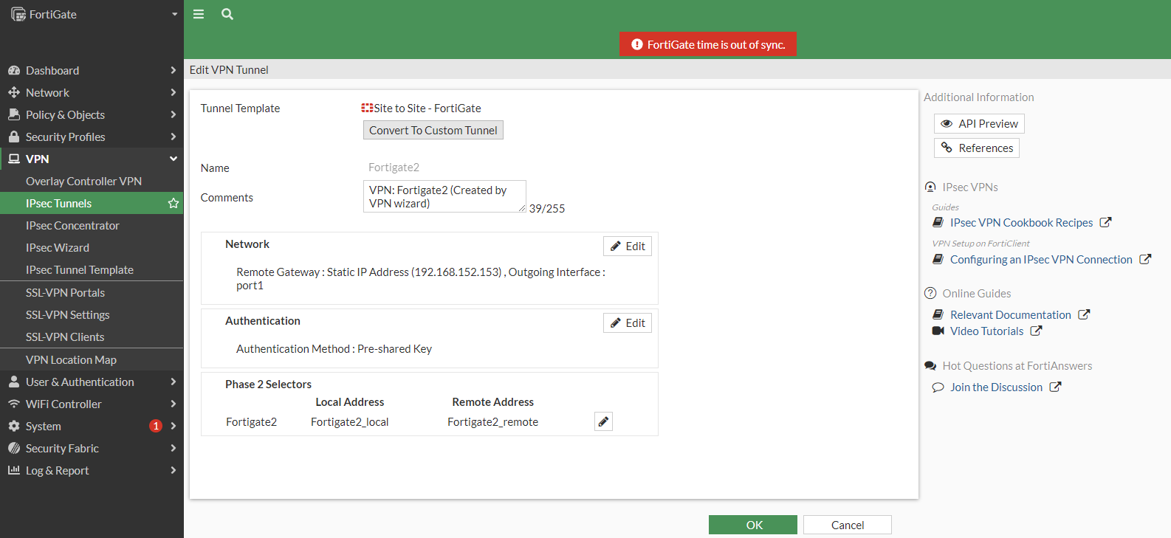Click the Network arrows icon
The height and width of the screenshot is (538, 1171).
(14, 92)
